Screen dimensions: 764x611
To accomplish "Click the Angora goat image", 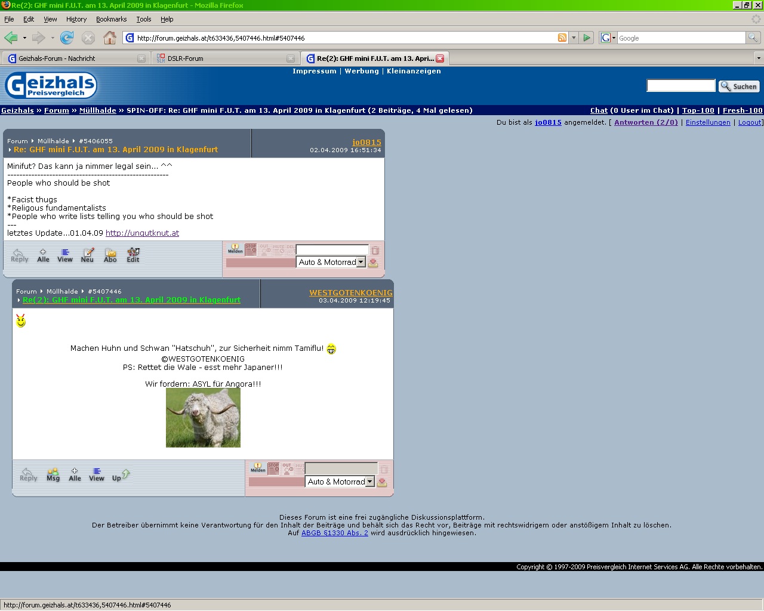I will [203, 418].
